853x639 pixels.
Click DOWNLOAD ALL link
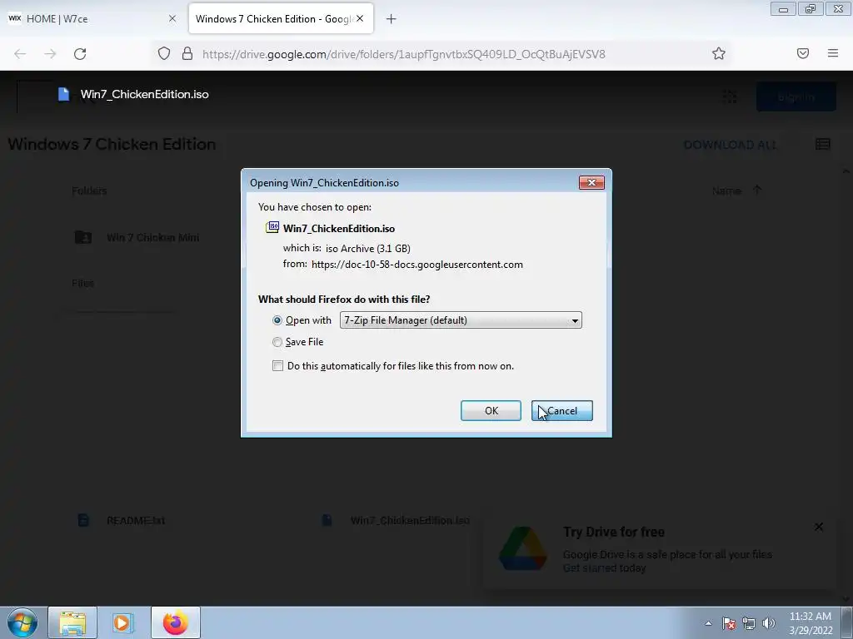point(730,145)
